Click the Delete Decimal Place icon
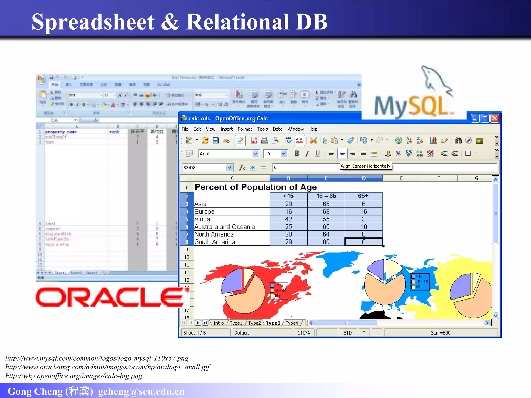 click(430, 154)
